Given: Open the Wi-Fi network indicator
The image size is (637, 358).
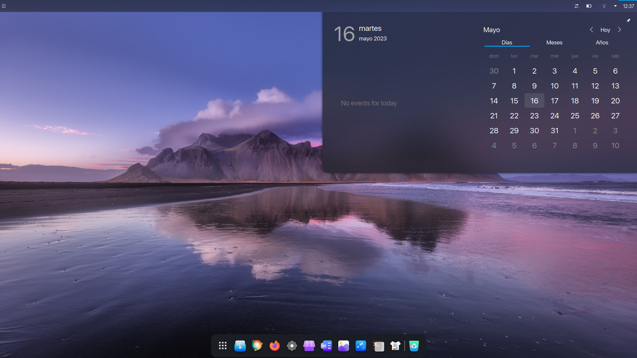Looking at the screenshot, I should click(x=604, y=6).
